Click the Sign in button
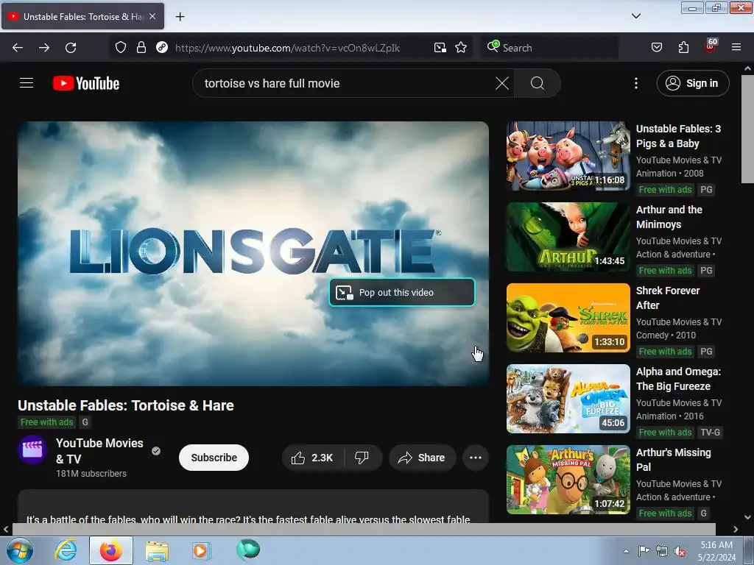This screenshot has height=565, width=754. pos(692,83)
